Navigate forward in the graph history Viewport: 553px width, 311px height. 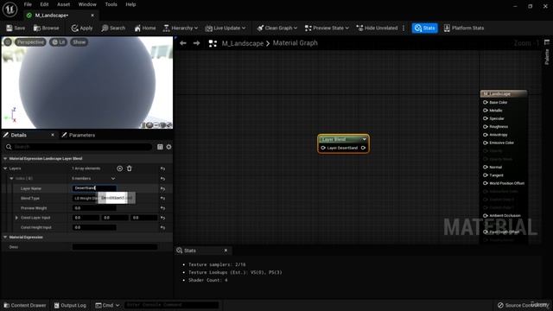click(196, 43)
